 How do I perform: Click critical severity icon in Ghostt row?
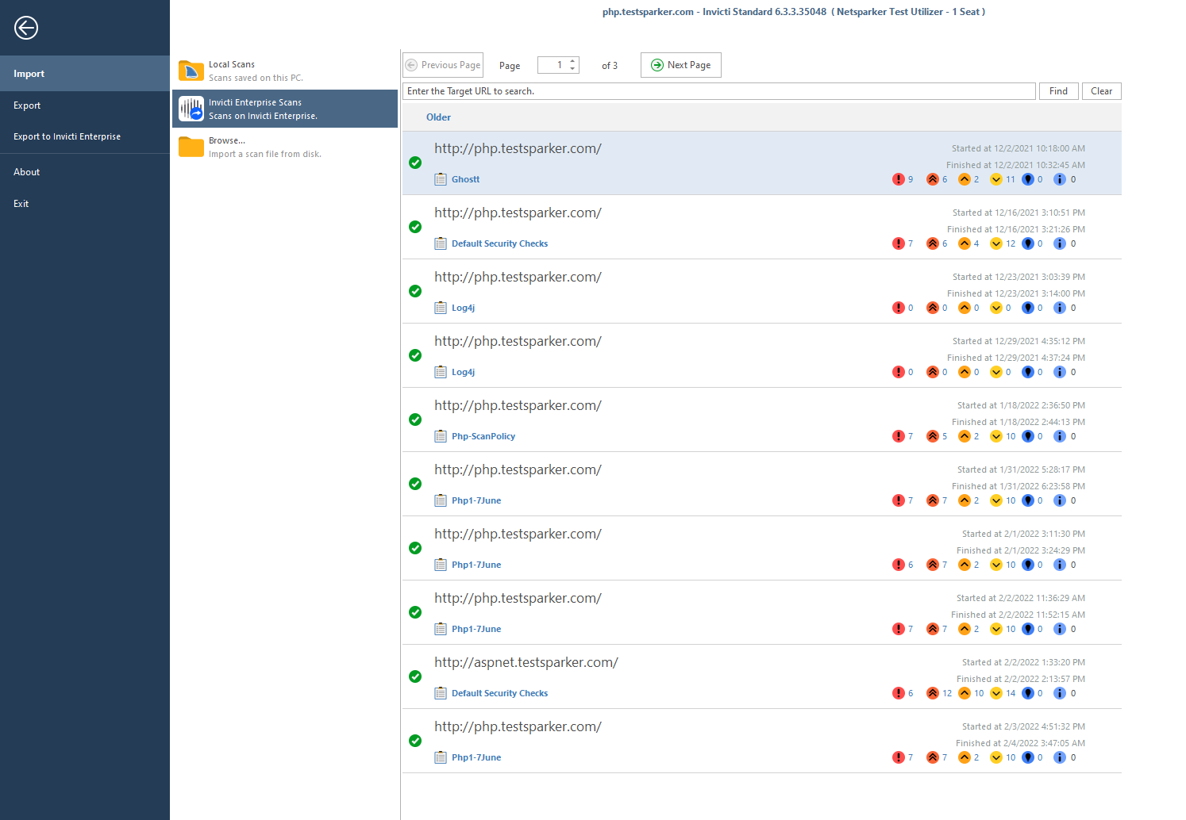point(898,179)
